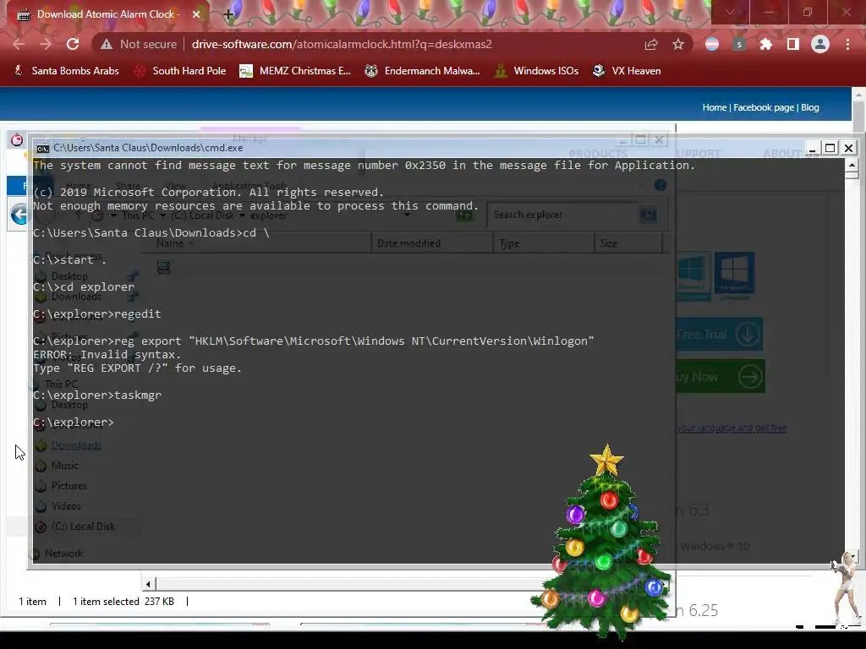Select Videos in Explorer navigation pane
866x649 pixels.
coord(66,506)
